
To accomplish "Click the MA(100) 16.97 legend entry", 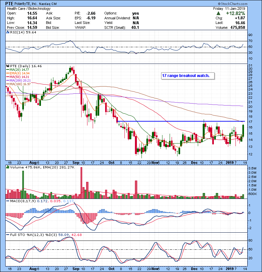I will (18, 84).
